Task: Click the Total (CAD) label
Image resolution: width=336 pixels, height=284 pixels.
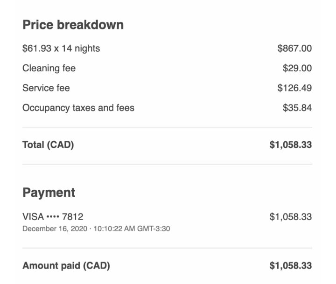Action: tap(48, 145)
